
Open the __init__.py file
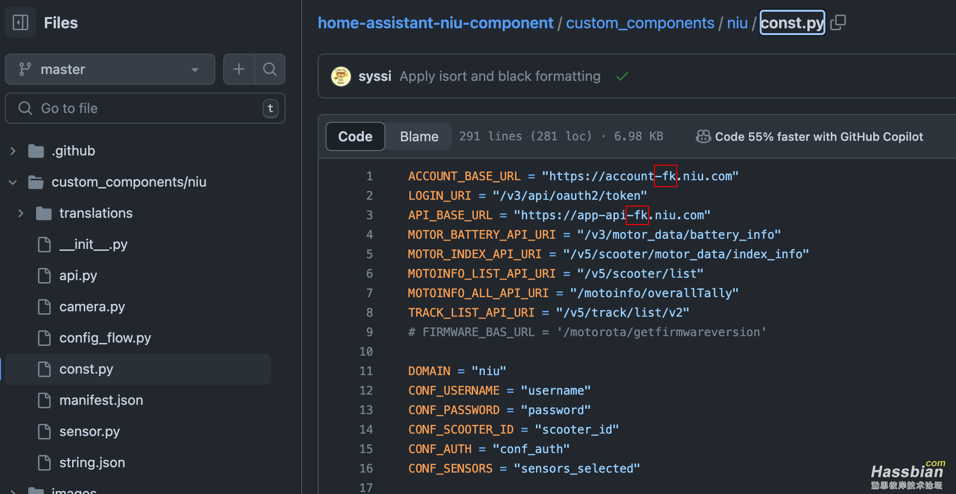(x=93, y=245)
